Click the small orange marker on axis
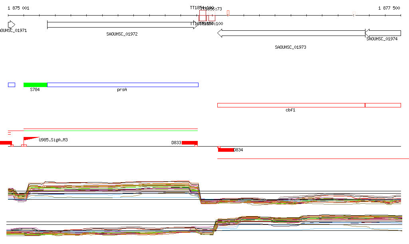The image size is (409, 244). pos(228,13)
